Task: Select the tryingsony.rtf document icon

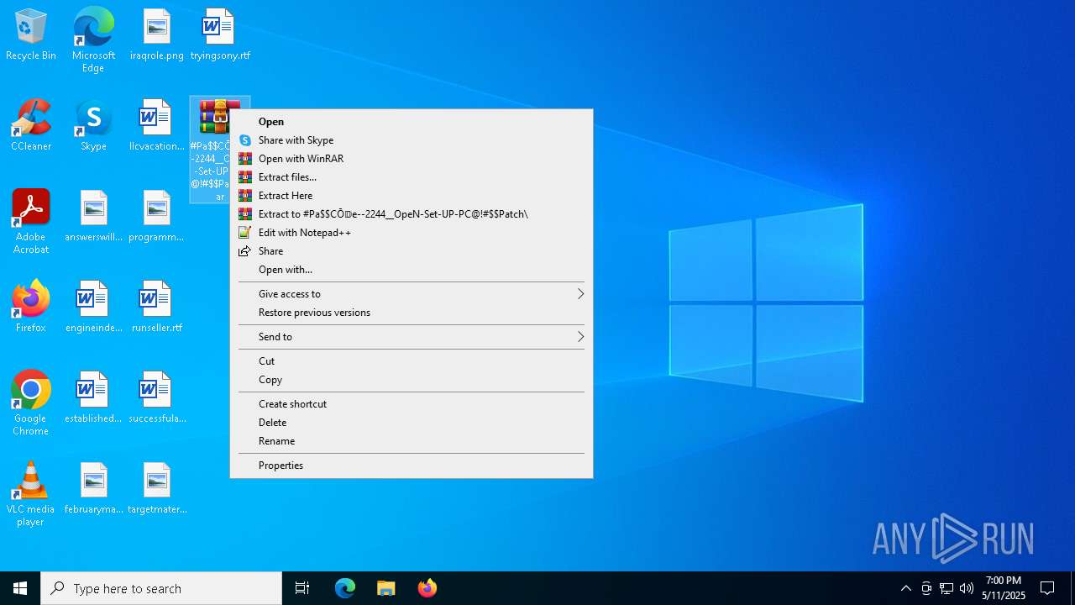Action: point(219,35)
